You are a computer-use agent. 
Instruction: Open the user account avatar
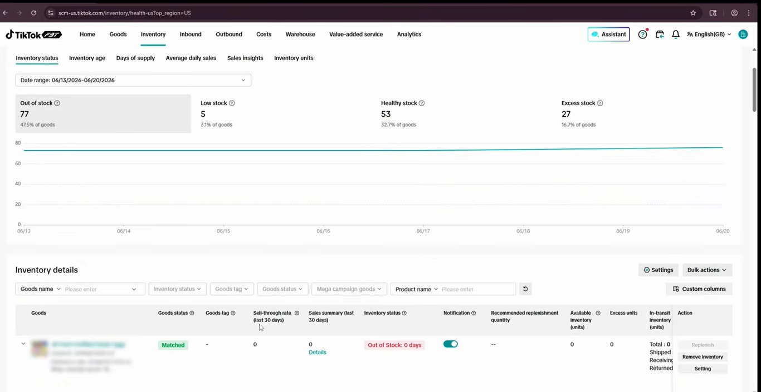[743, 34]
